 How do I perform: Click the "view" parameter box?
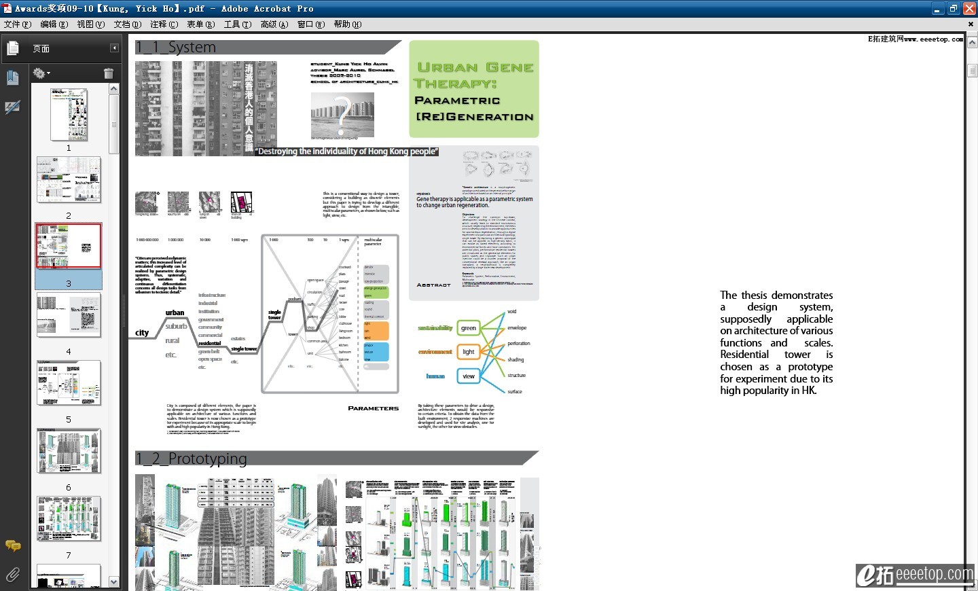tap(469, 376)
